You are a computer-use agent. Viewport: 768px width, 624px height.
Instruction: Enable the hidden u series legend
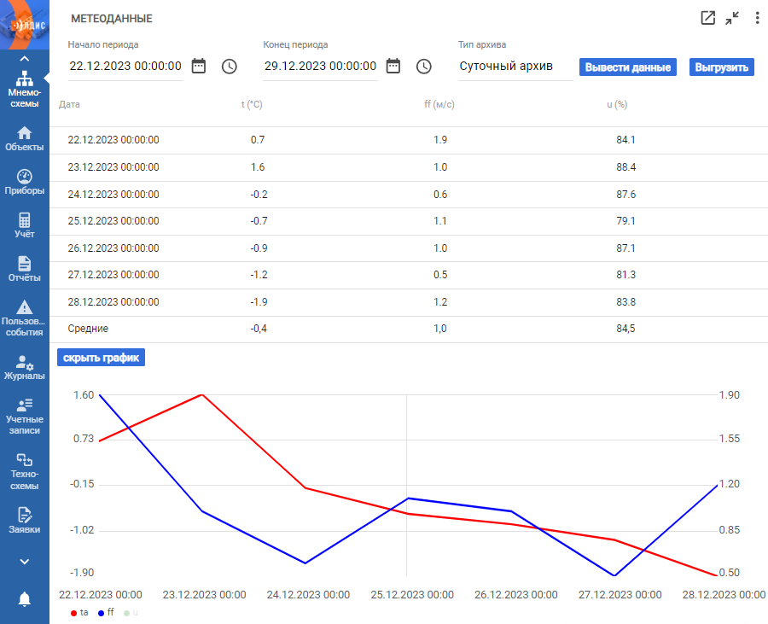pos(131,613)
